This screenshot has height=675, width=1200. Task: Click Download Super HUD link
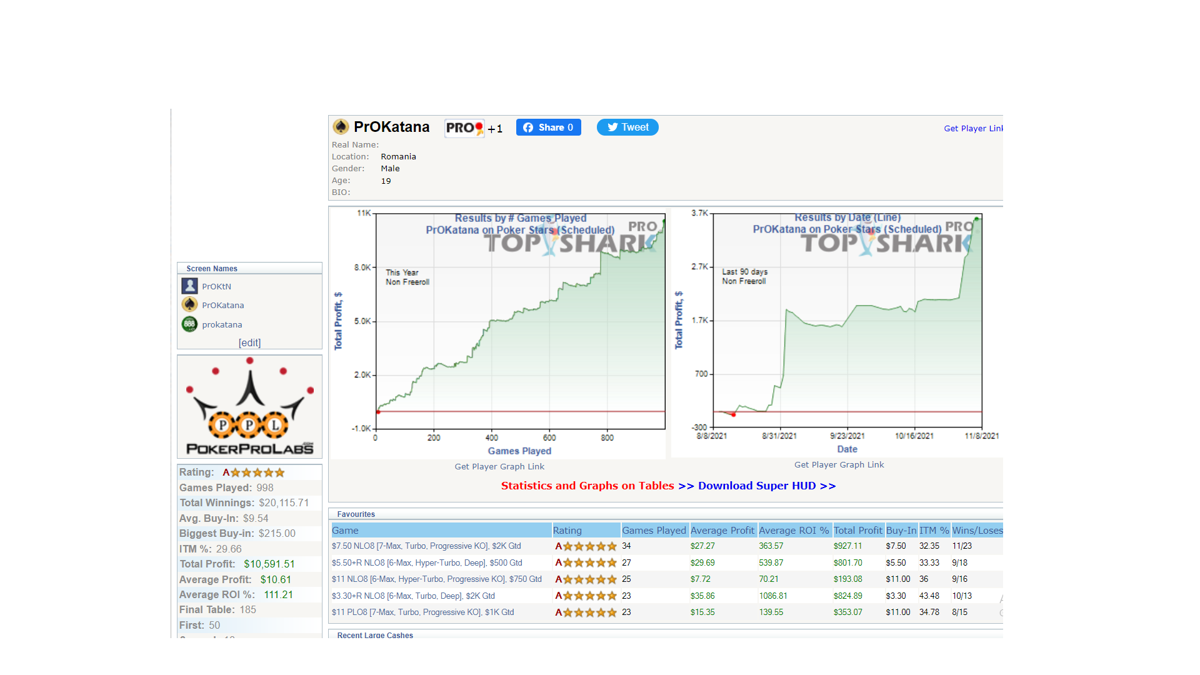tap(766, 486)
